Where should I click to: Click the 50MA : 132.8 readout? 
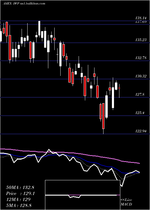pyautogui.click(x=20, y=187)
